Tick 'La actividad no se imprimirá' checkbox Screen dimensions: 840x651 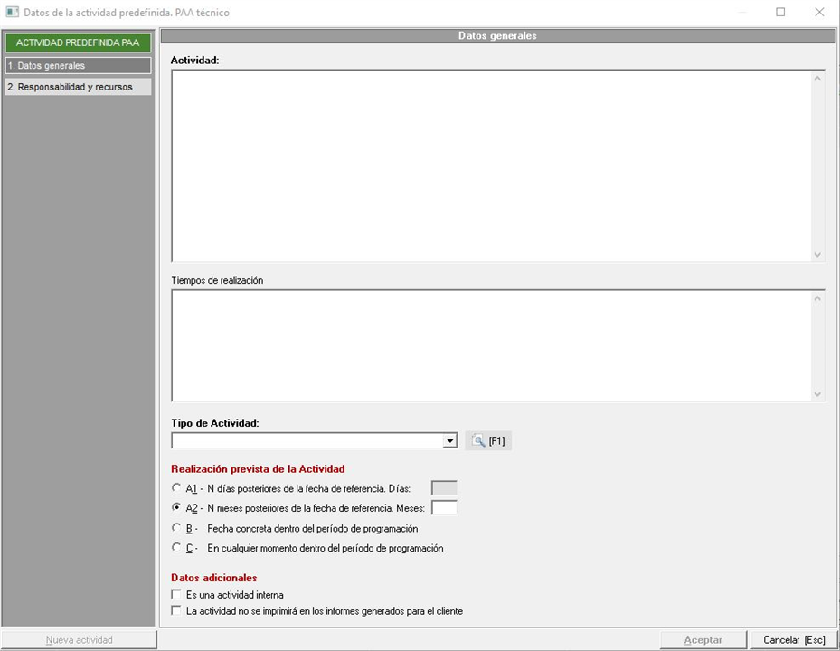175,610
